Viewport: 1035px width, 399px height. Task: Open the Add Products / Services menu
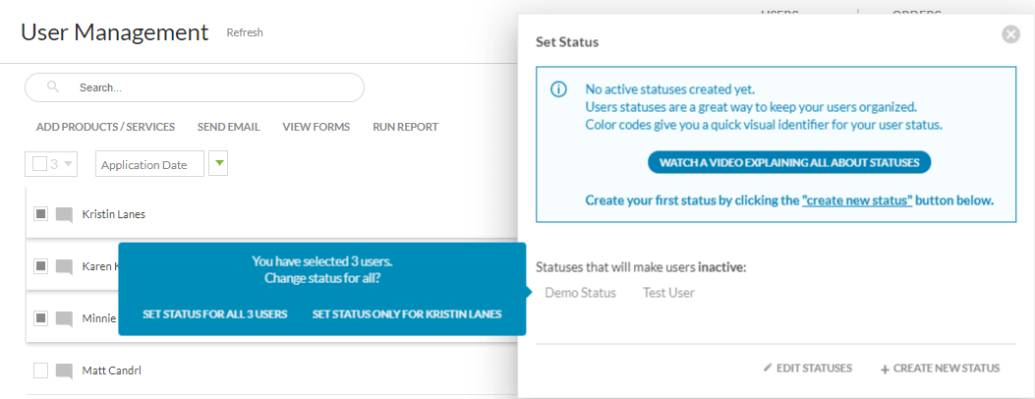coord(105,127)
